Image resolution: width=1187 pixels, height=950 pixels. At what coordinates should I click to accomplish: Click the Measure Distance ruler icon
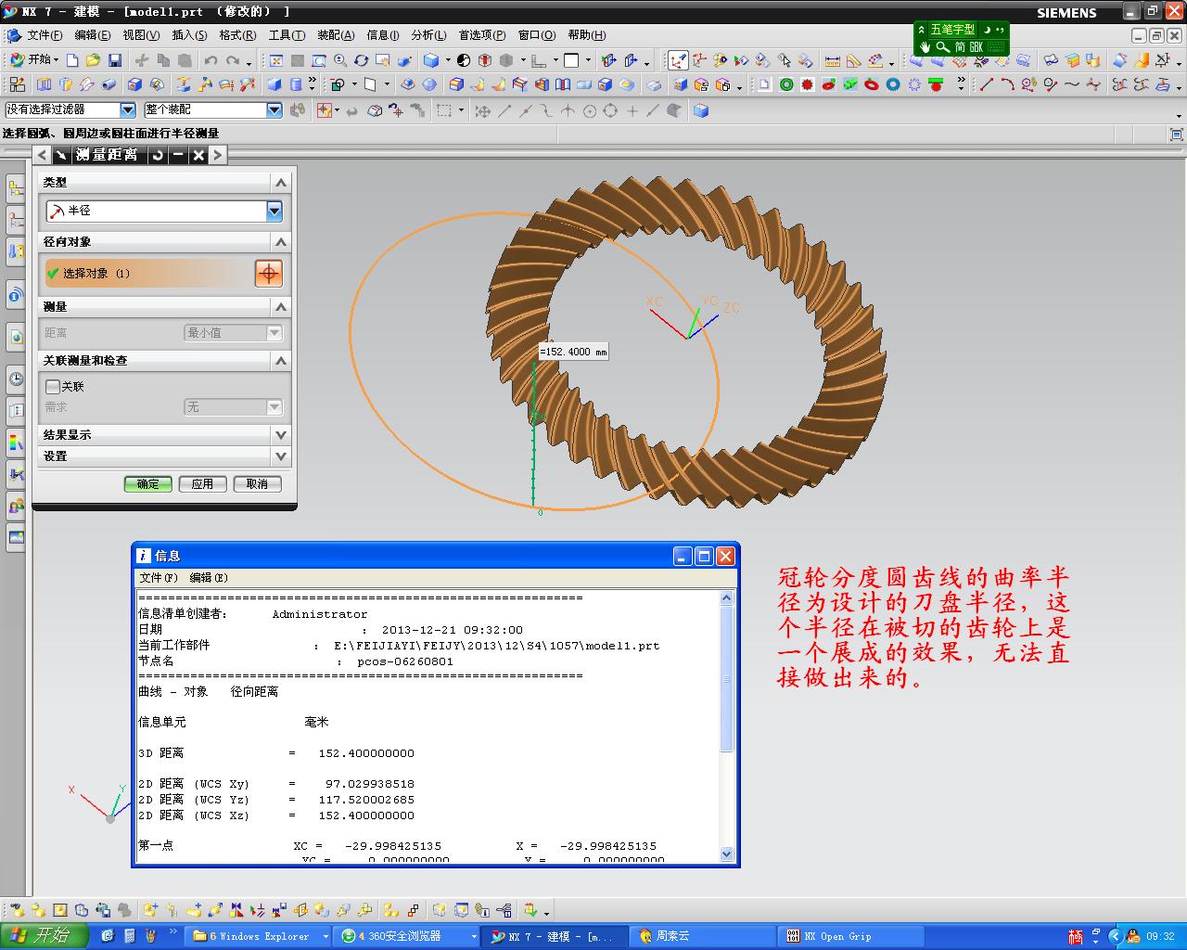[832, 60]
